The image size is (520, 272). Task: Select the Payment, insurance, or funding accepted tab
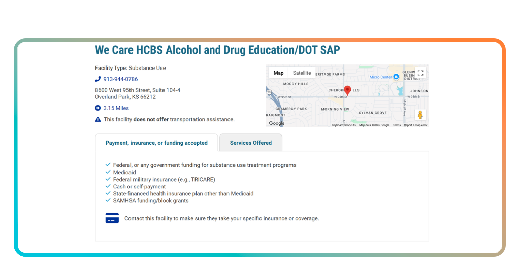click(x=156, y=143)
